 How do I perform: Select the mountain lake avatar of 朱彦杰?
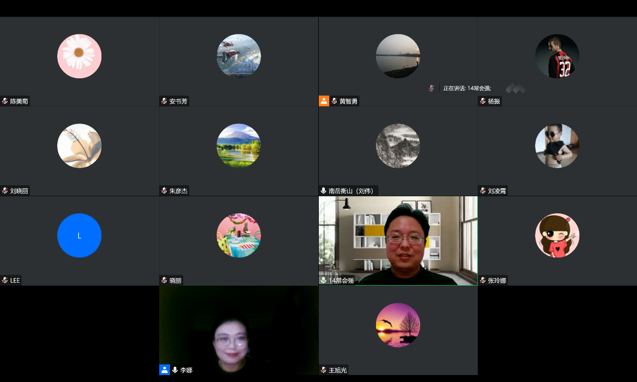point(238,146)
